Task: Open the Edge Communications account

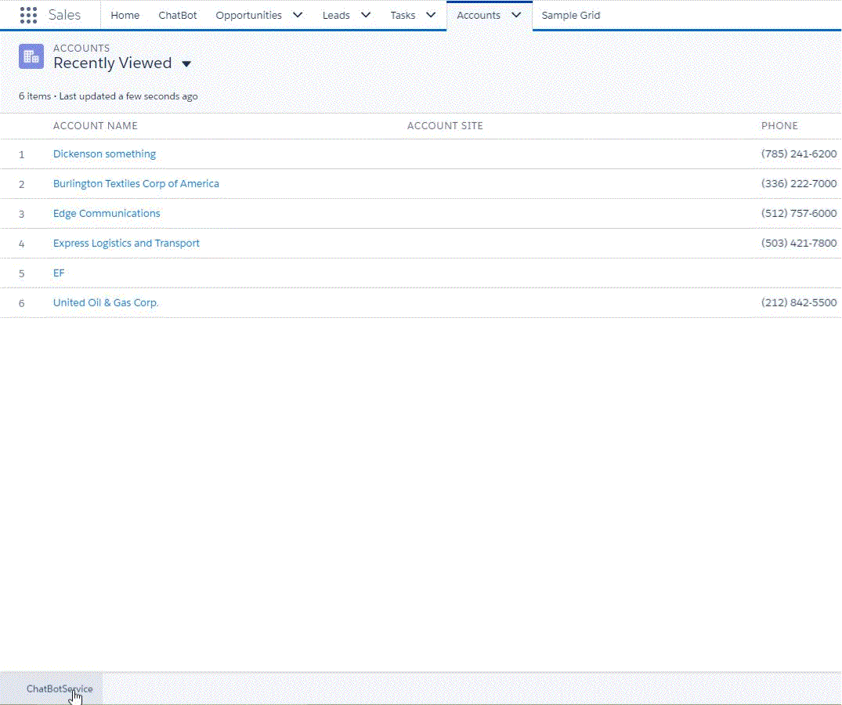Action: click(107, 214)
